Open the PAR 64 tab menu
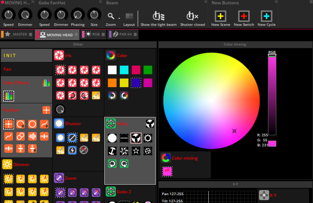Image resolution: width=313 pixels, height=203 pixels. coord(135,35)
